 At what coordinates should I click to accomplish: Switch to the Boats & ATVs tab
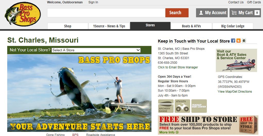coord(191,26)
